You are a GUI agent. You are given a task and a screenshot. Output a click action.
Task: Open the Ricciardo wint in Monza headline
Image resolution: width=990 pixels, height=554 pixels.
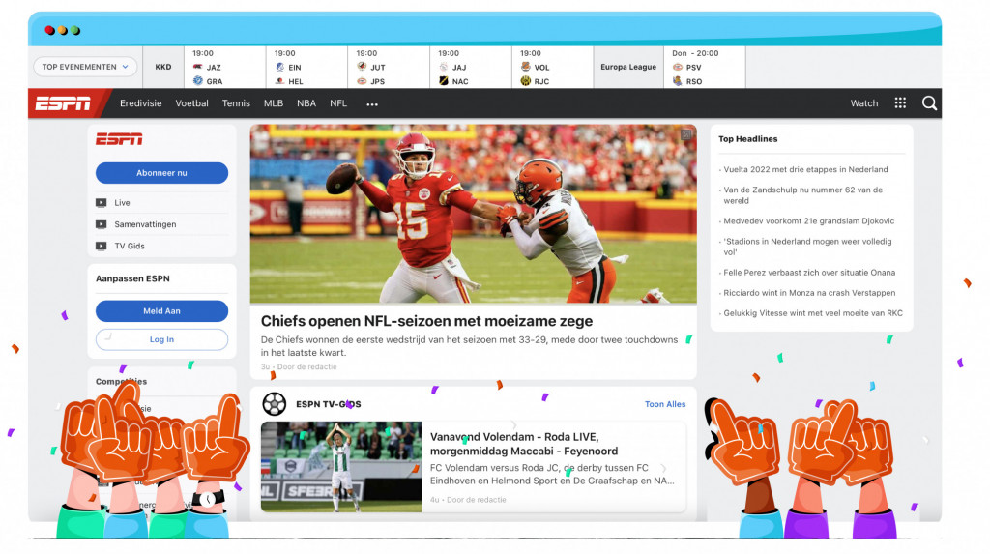[x=809, y=293]
